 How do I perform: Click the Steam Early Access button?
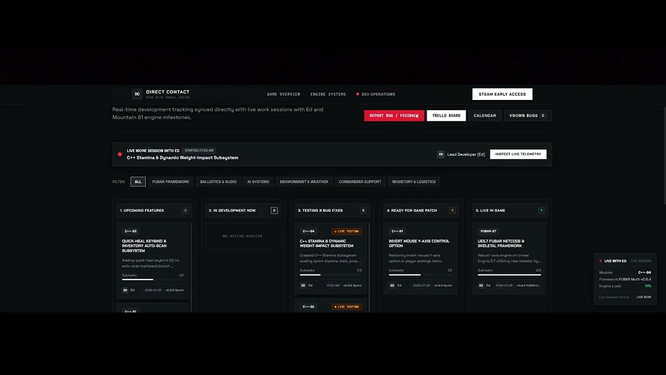[x=502, y=94]
